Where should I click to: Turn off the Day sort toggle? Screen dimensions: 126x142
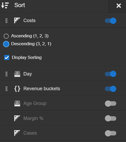pyautogui.click(x=110, y=74)
